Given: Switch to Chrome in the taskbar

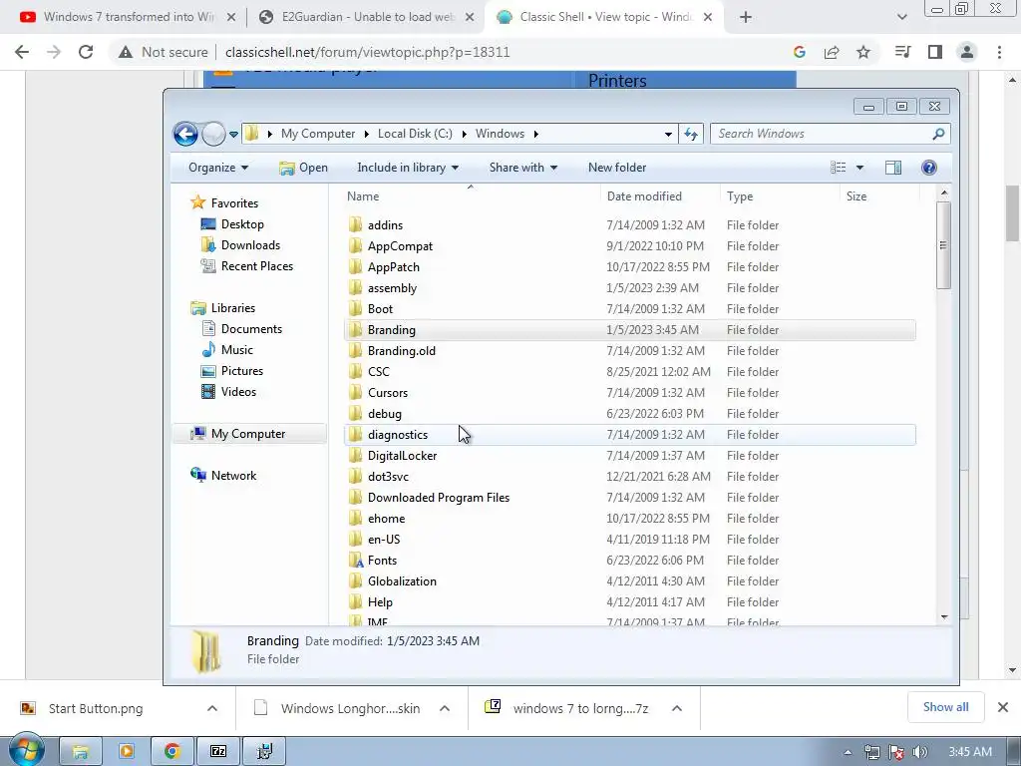Looking at the screenshot, I should pos(171,752).
